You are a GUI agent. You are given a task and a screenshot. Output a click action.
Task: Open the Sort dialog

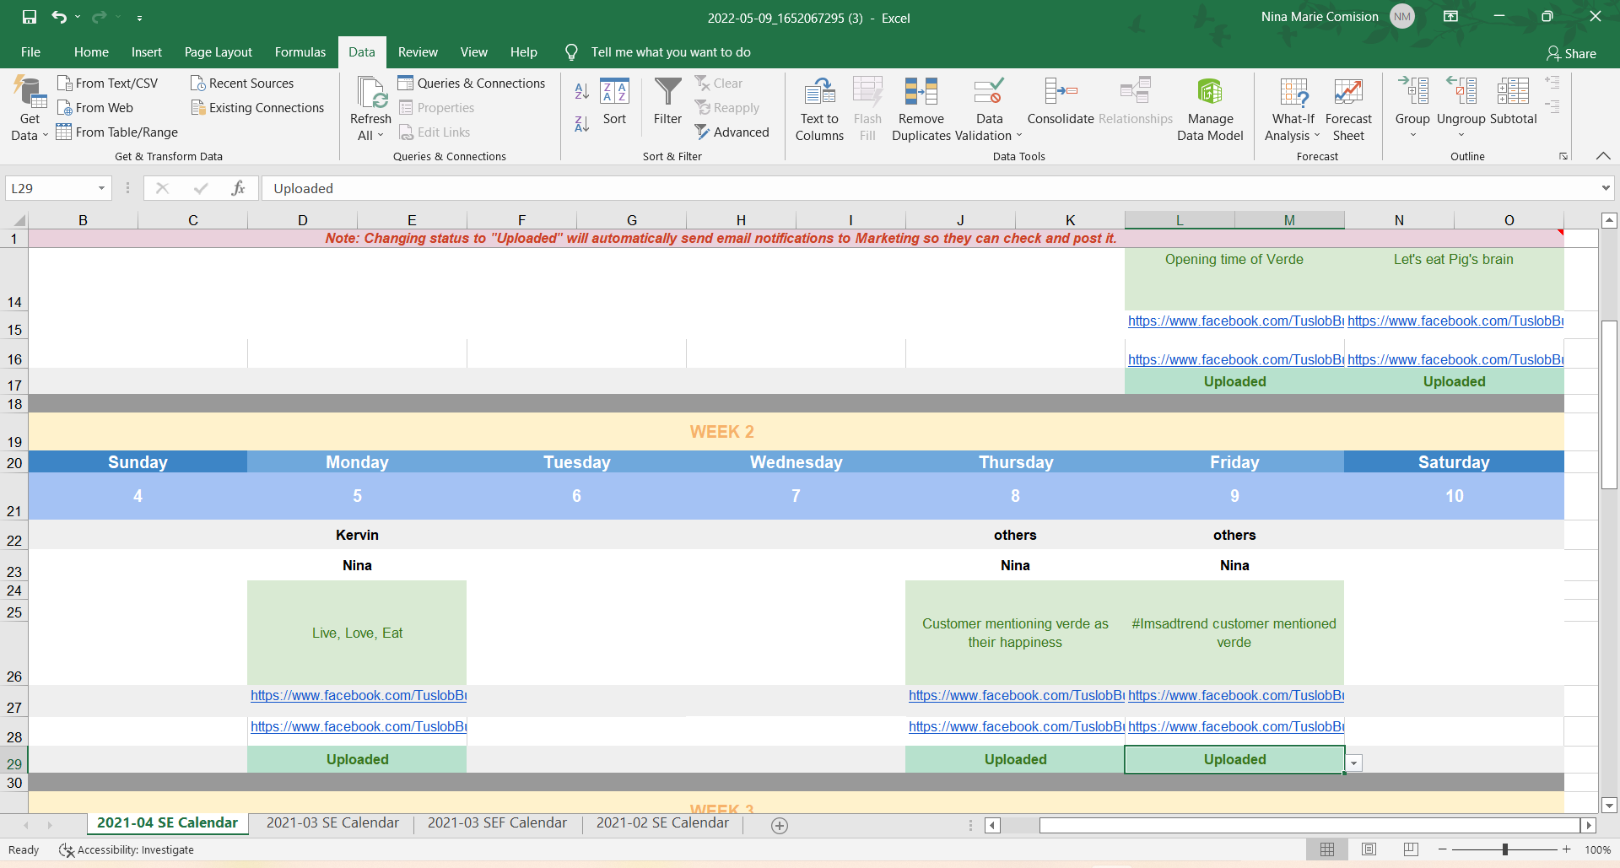click(614, 101)
